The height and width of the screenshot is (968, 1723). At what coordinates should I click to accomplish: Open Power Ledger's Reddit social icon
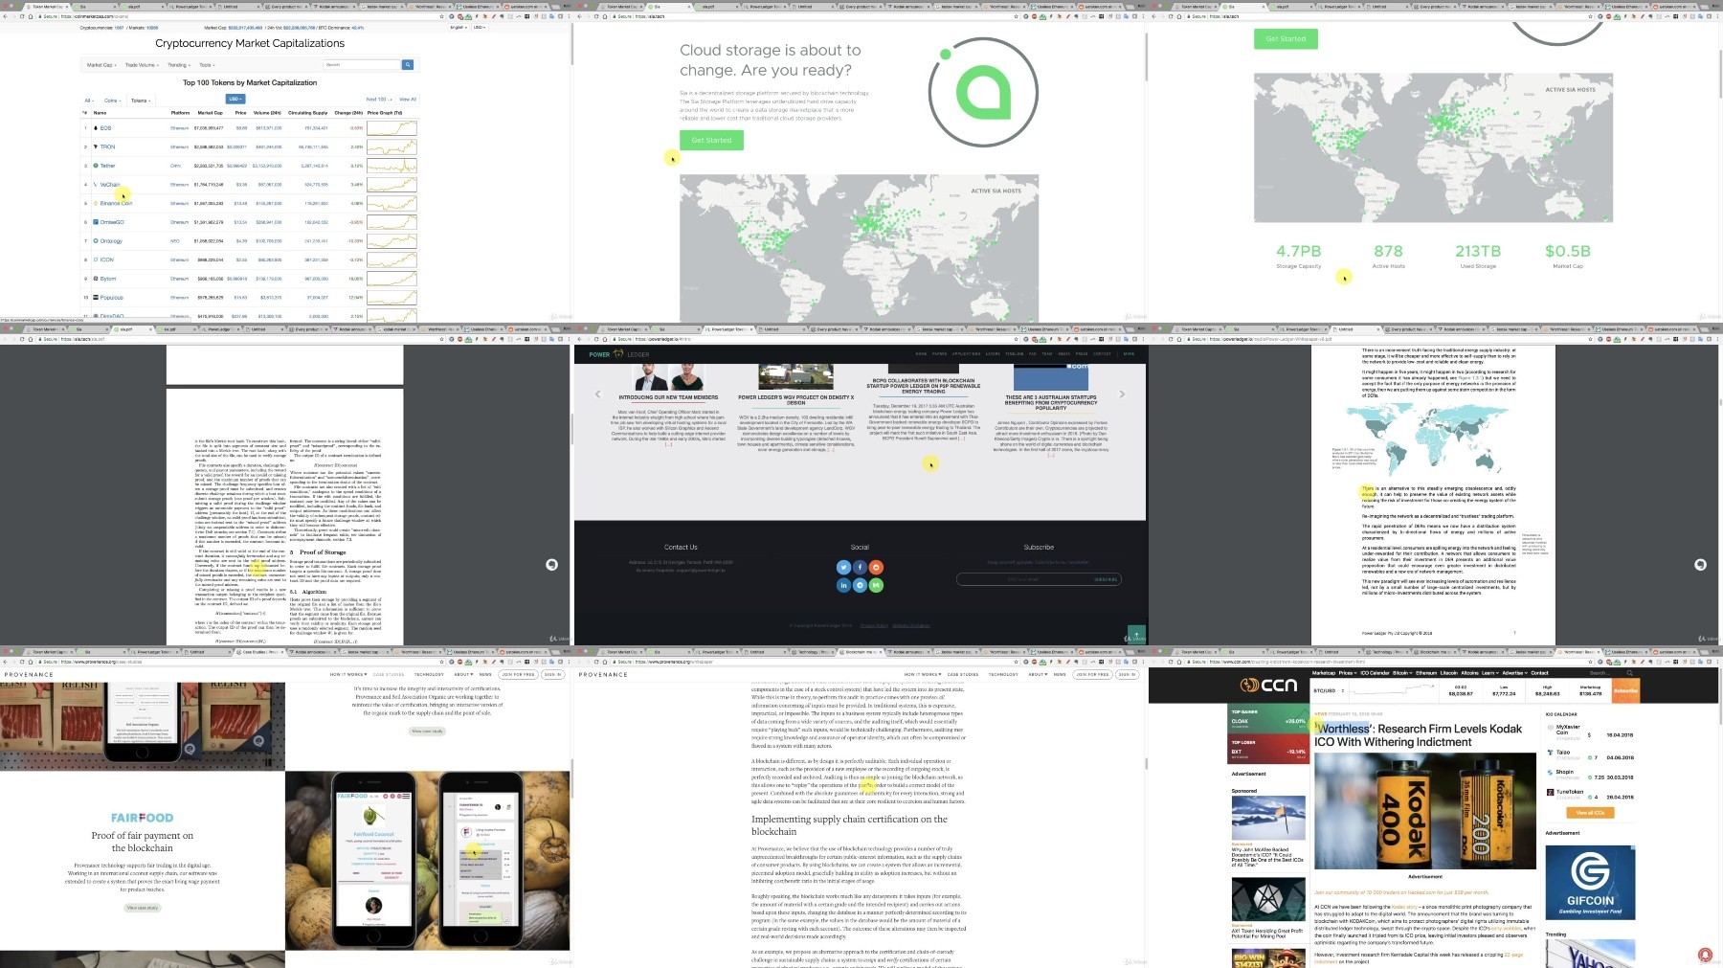[x=876, y=567]
